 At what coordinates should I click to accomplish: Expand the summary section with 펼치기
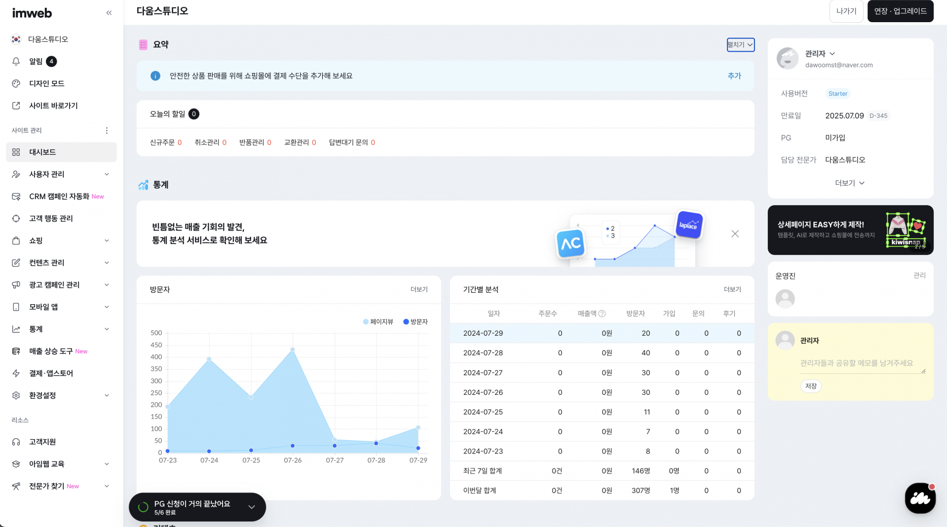[x=740, y=45]
